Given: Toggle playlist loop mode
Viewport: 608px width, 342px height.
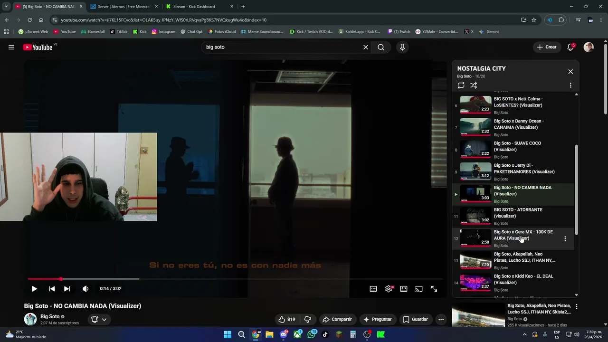Looking at the screenshot, I should 461,85.
